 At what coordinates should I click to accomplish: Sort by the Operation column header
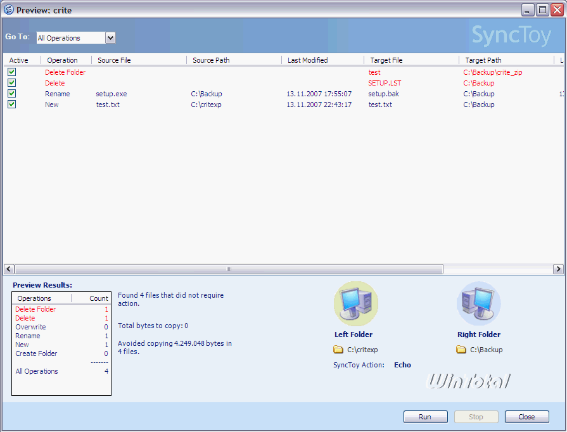[62, 60]
